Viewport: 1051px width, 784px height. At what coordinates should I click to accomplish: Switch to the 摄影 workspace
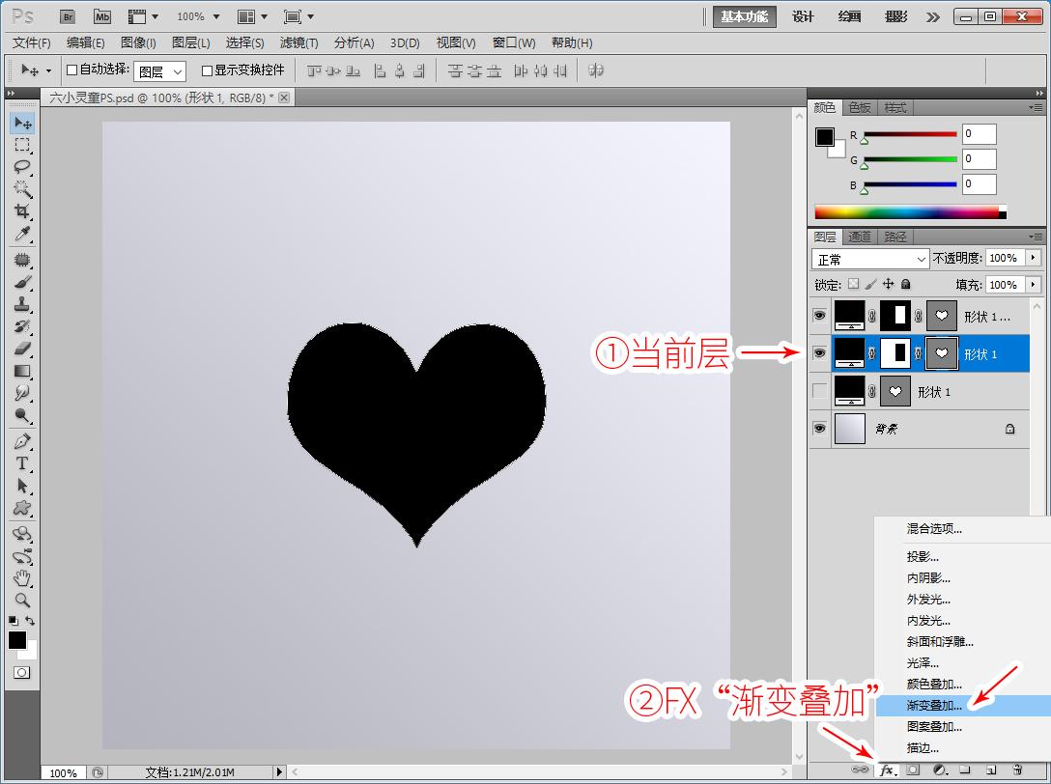896,16
